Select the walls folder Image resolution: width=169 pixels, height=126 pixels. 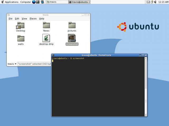21,39
